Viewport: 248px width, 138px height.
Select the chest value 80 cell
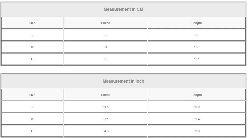coord(105,35)
